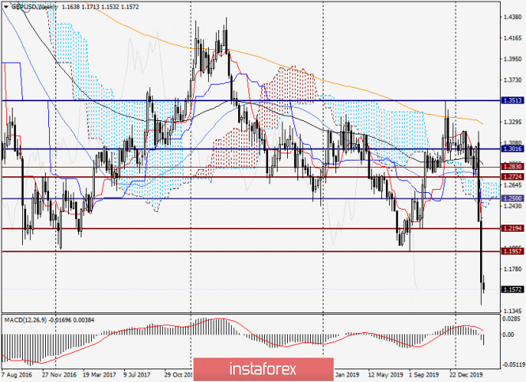The width and height of the screenshot is (526, 382).
Task: Click the 1.4165 price scale value
Action: 513,38
